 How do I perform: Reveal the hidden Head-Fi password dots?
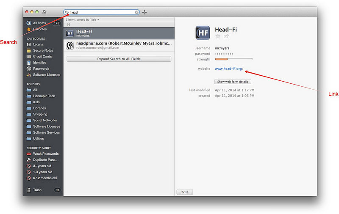click(229, 54)
